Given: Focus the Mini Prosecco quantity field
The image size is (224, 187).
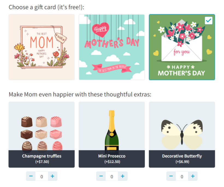Looking at the screenshot, I should 112,177.
